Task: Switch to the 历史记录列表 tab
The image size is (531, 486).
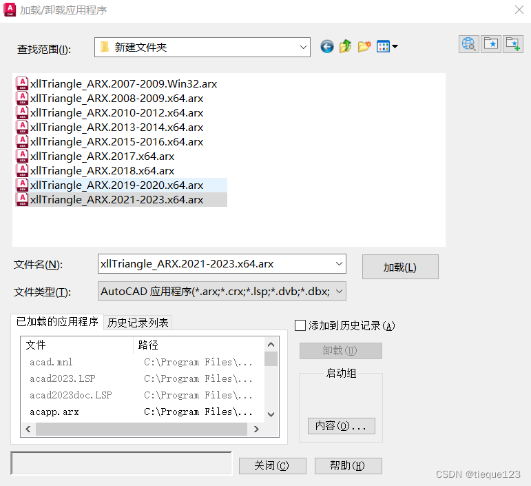Action: 138,323
